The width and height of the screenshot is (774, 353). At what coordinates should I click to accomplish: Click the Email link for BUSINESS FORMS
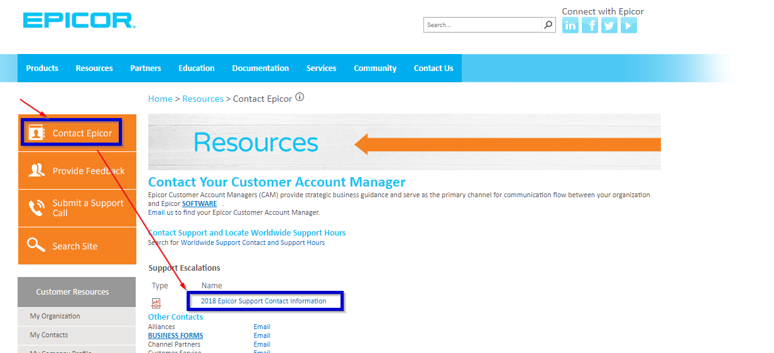point(262,335)
